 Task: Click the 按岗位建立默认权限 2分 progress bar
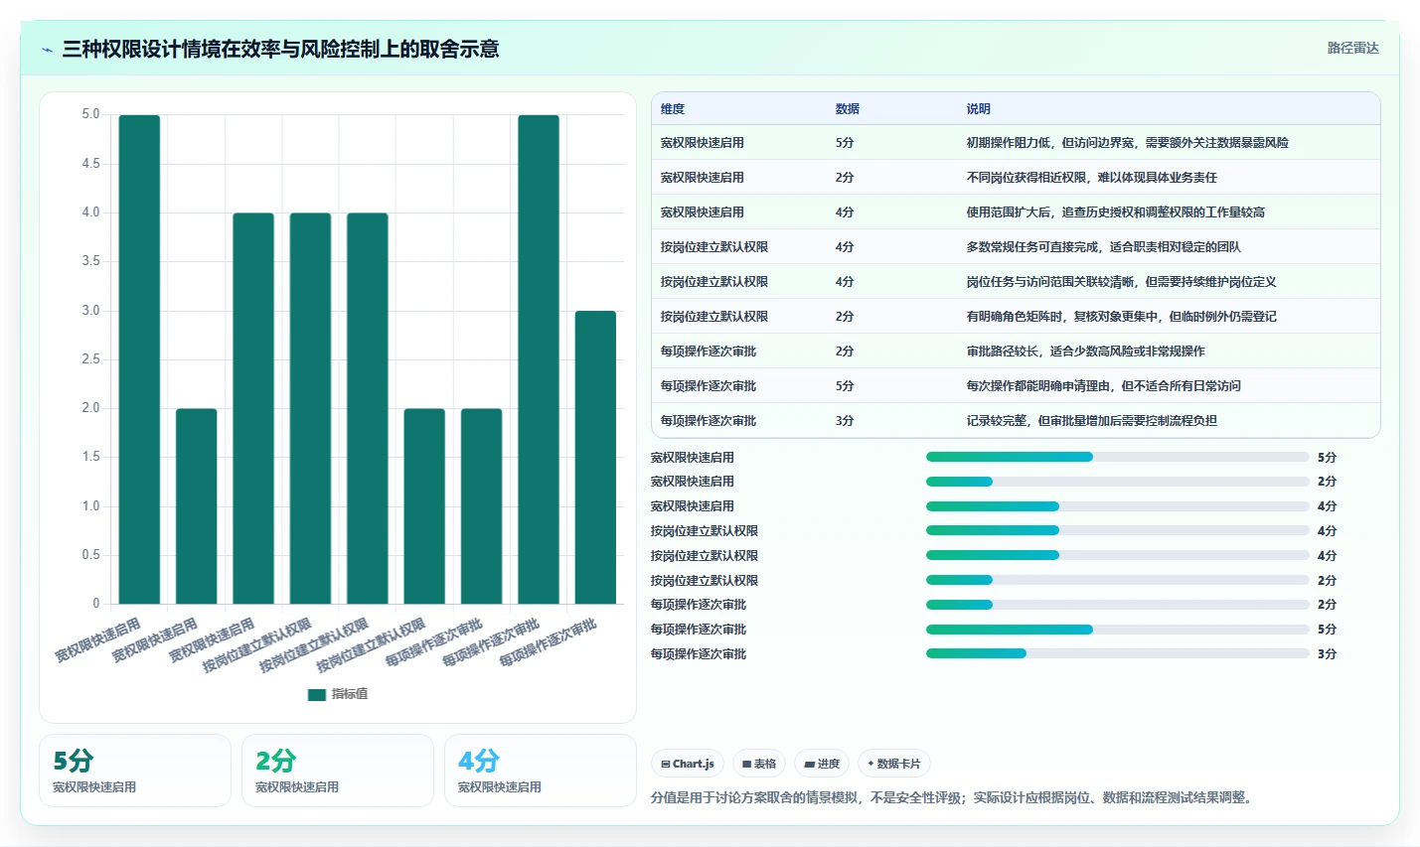pos(1118,580)
